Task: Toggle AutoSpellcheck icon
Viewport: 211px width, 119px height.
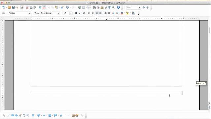Action: (44, 7)
